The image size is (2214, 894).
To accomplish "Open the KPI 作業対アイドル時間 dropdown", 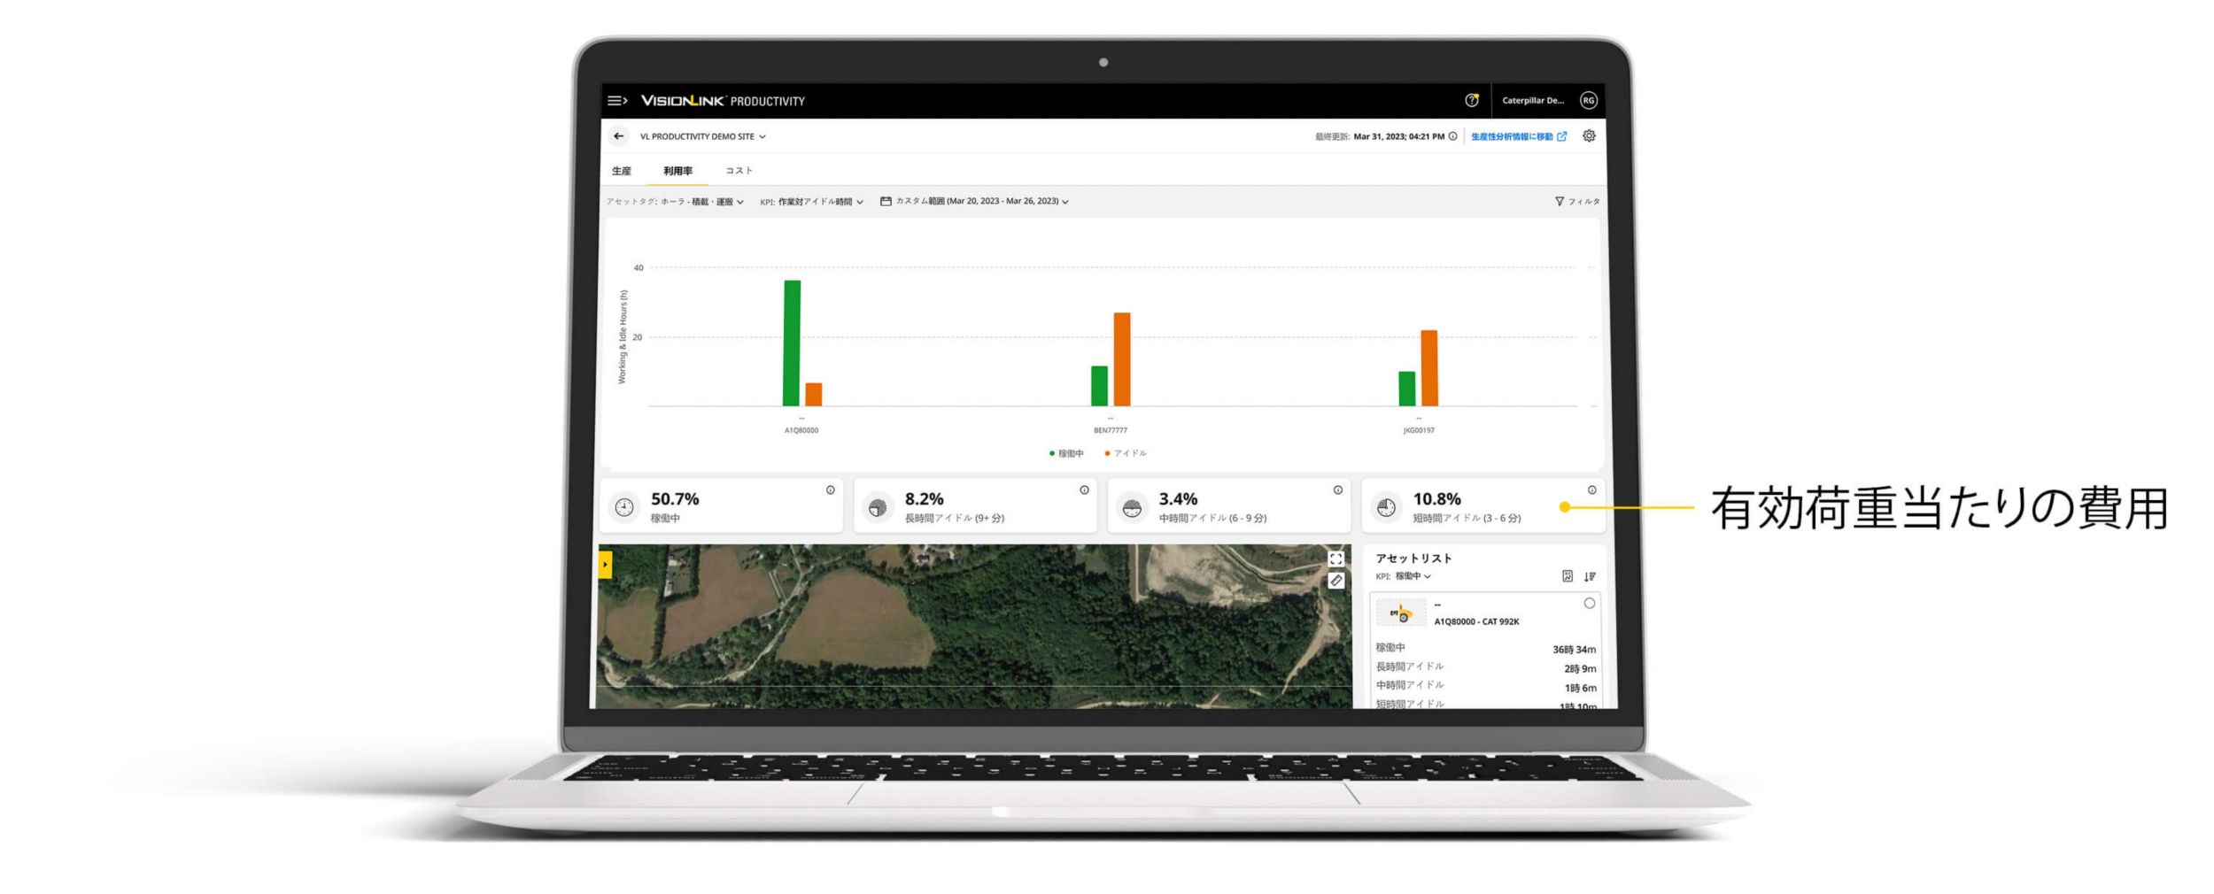I will pyautogui.click(x=811, y=202).
